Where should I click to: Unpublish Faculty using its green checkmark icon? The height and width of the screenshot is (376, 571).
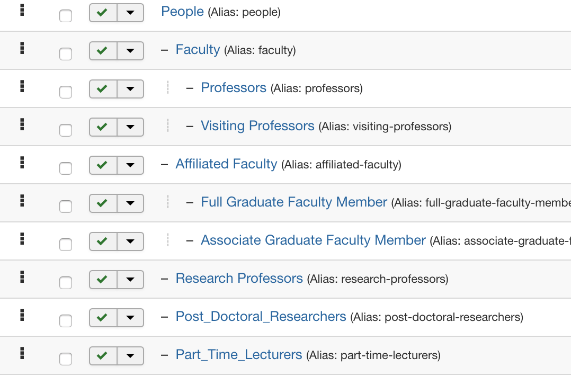coord(103,51)
